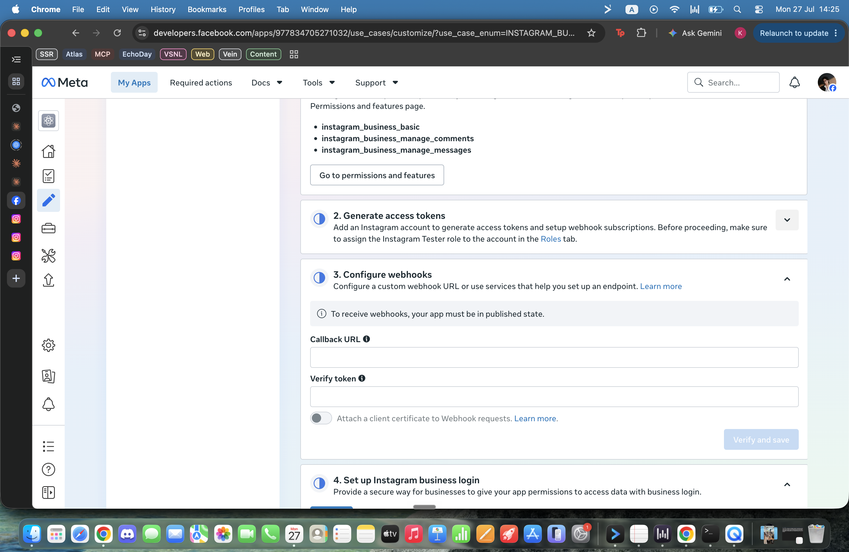Select the My Apps tab

134,83
